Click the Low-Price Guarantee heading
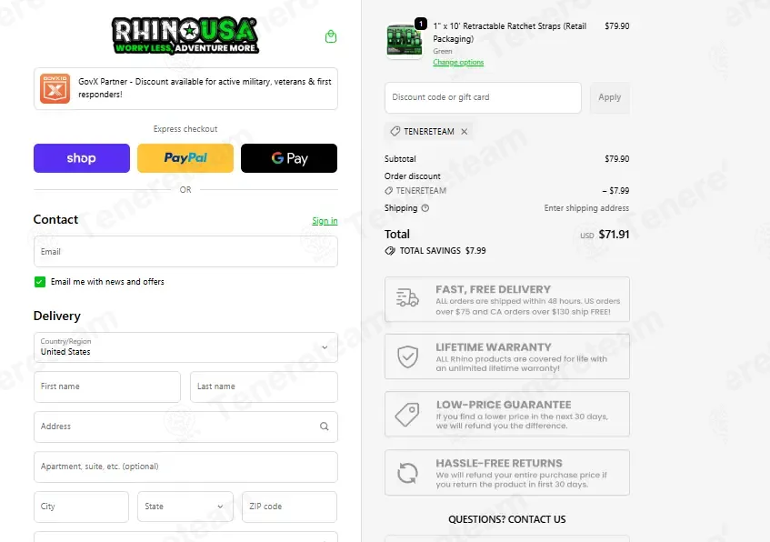 point(504,405)
